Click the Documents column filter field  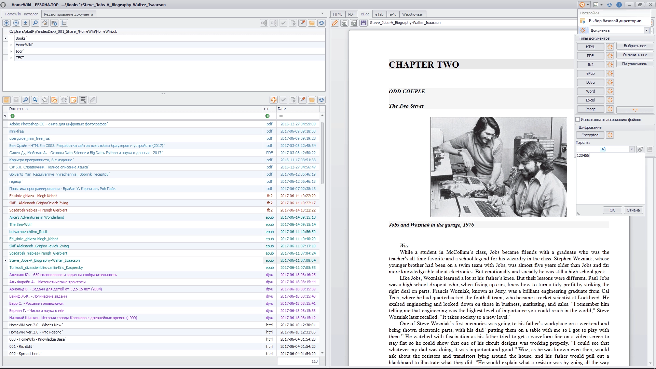[x=136, y=116]
